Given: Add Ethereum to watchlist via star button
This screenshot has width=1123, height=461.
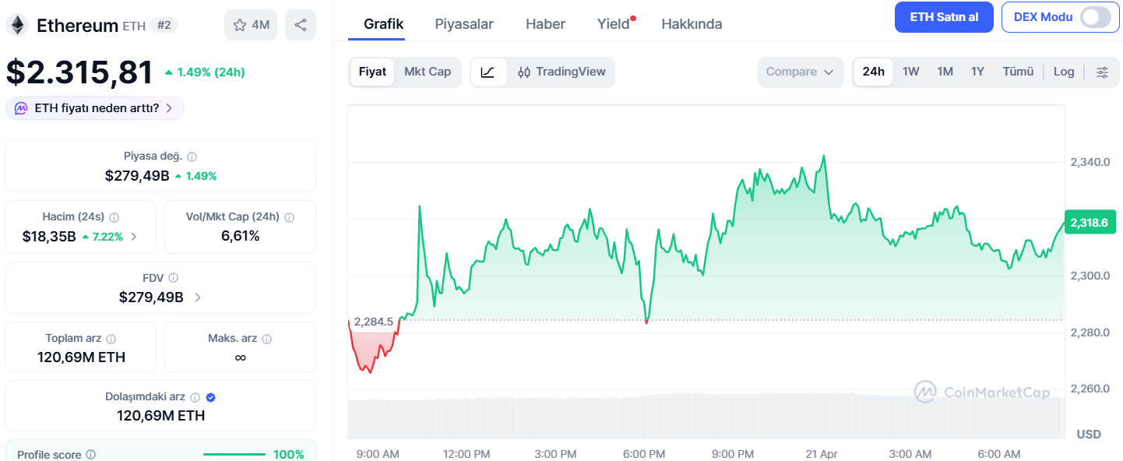Looking at the screenshot, I should coord(251,25).
